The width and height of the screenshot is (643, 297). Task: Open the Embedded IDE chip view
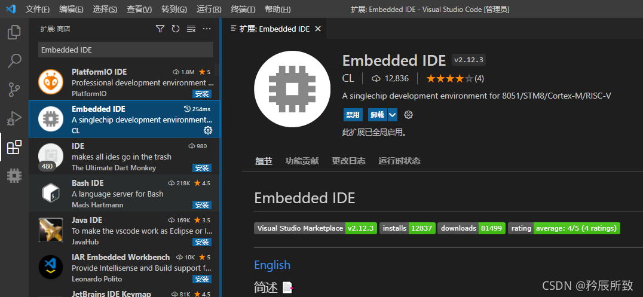14,176
